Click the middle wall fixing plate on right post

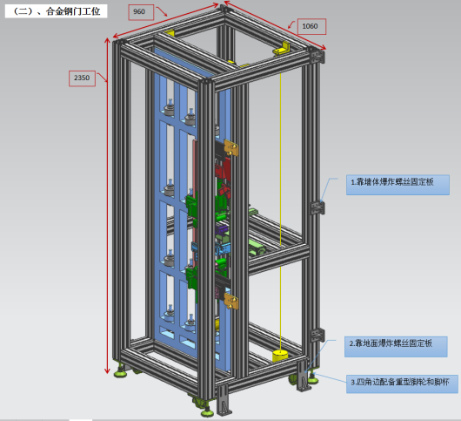[x=317, y=207]
